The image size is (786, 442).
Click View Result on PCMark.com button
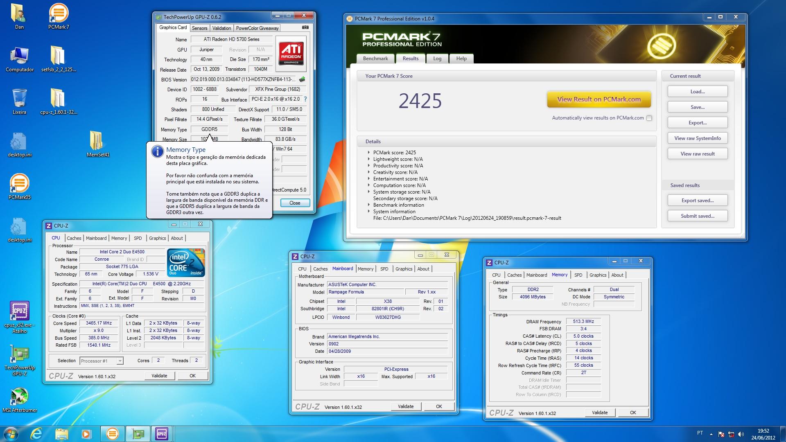pos(599,99)
